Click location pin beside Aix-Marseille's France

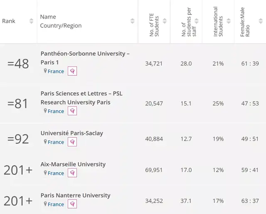pos(45,173)
